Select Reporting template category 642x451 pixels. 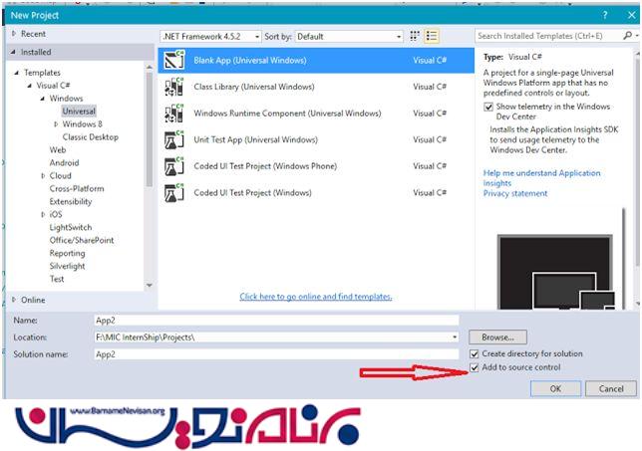[x=68, y=253]
